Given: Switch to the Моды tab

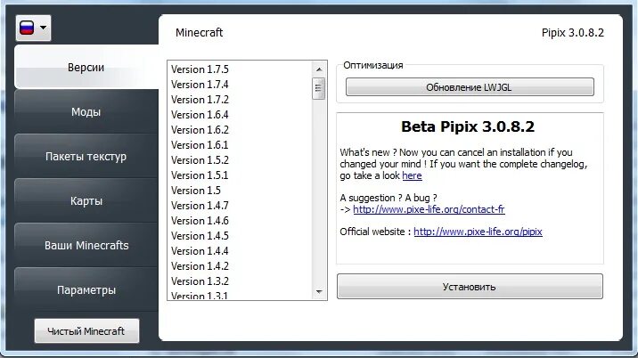Looking at the screenshot, I should coord(86,112).
